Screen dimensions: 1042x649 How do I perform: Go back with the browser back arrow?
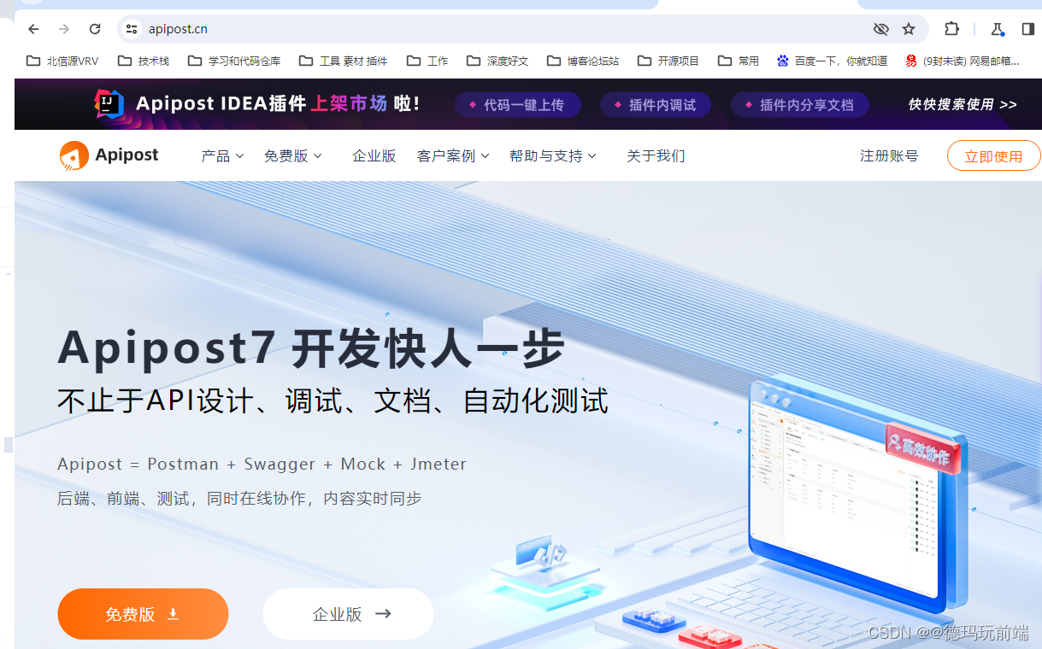[x=33, y=29]
